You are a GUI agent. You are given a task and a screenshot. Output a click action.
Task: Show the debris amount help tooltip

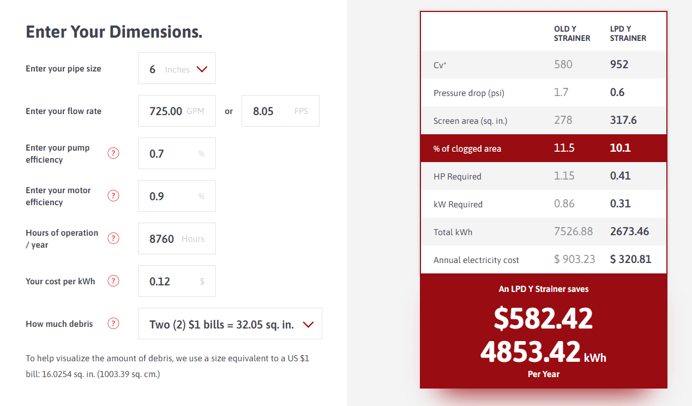(113, 324)
